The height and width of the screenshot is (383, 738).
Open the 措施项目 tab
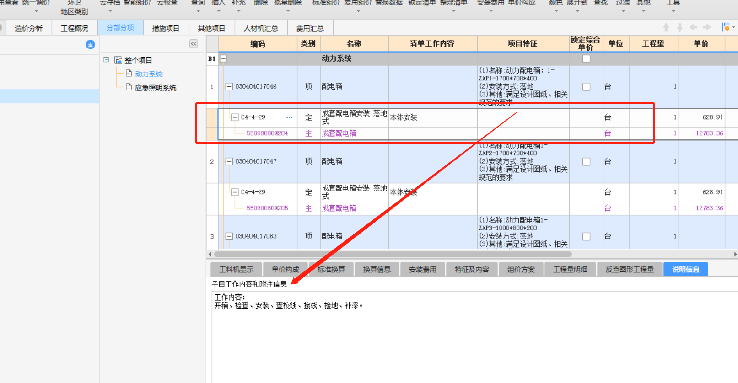(x=166, y=28)
